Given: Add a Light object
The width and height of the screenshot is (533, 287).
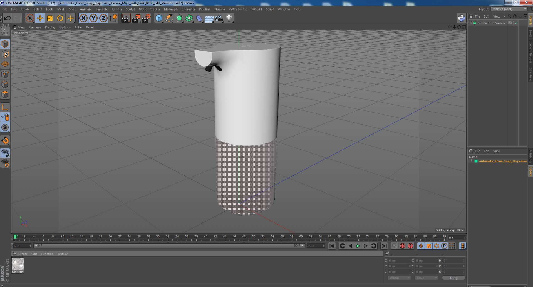Looking at the screenshot, I should 229,18.
